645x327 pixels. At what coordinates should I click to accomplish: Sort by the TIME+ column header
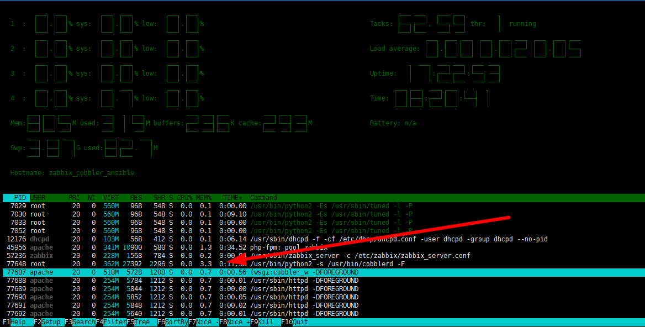233,198
